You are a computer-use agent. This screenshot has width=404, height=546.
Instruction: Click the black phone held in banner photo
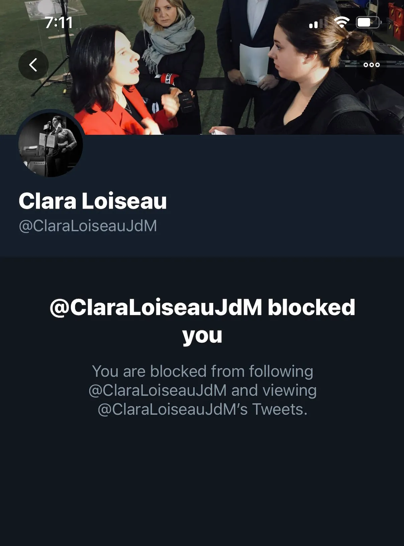(x=186, y=102)
